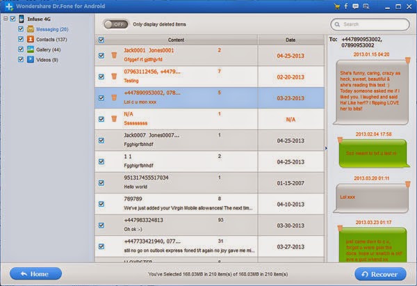Uncheck the Gallery (44) checkbox
The height and width of the screenshot is (286, 417).
[x=21, y=49]
